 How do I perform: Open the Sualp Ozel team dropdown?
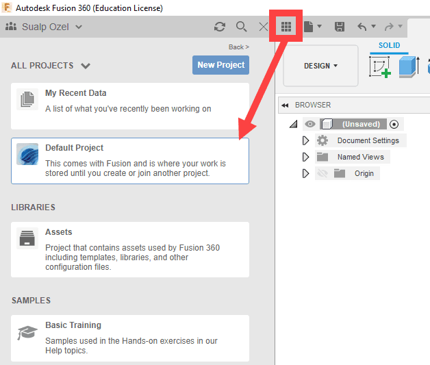[x=45, y=27]
